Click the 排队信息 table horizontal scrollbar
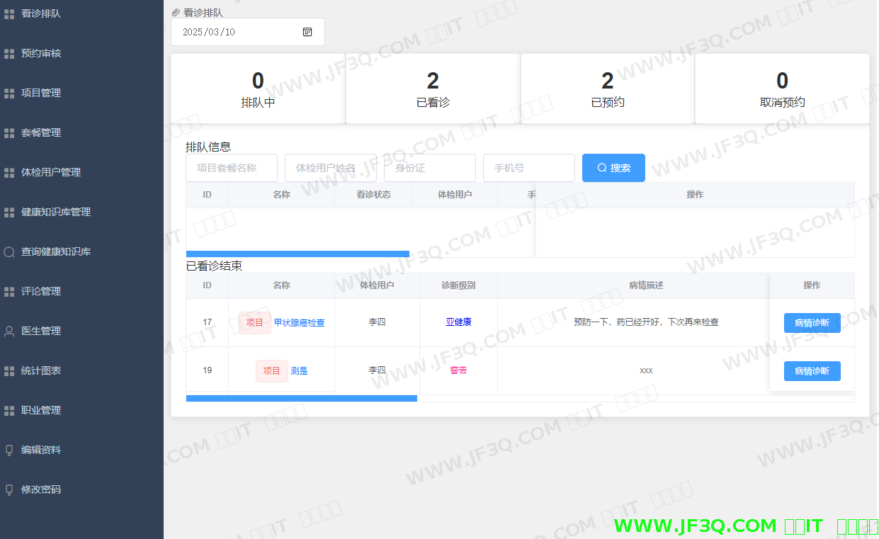 tap(297, 254)
